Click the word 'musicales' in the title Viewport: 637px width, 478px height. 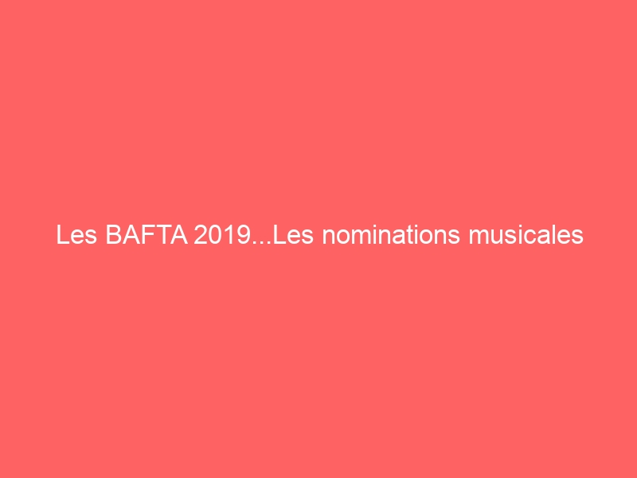point(526,236)
